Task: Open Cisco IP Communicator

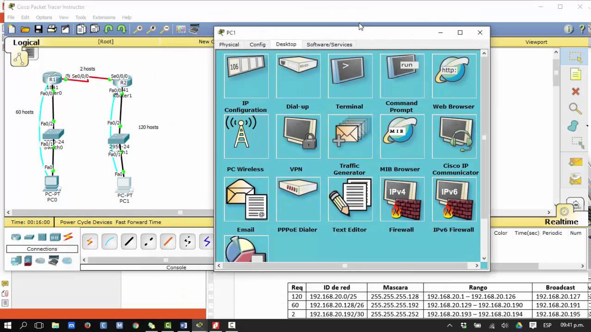Action: pos(454,137)
